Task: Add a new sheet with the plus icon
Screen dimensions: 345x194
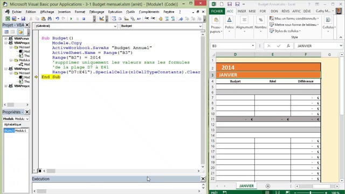Action: pyautogui.click(x=268, y=186)
